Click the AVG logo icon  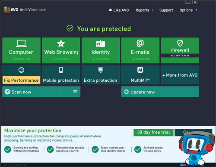[7, 9]
